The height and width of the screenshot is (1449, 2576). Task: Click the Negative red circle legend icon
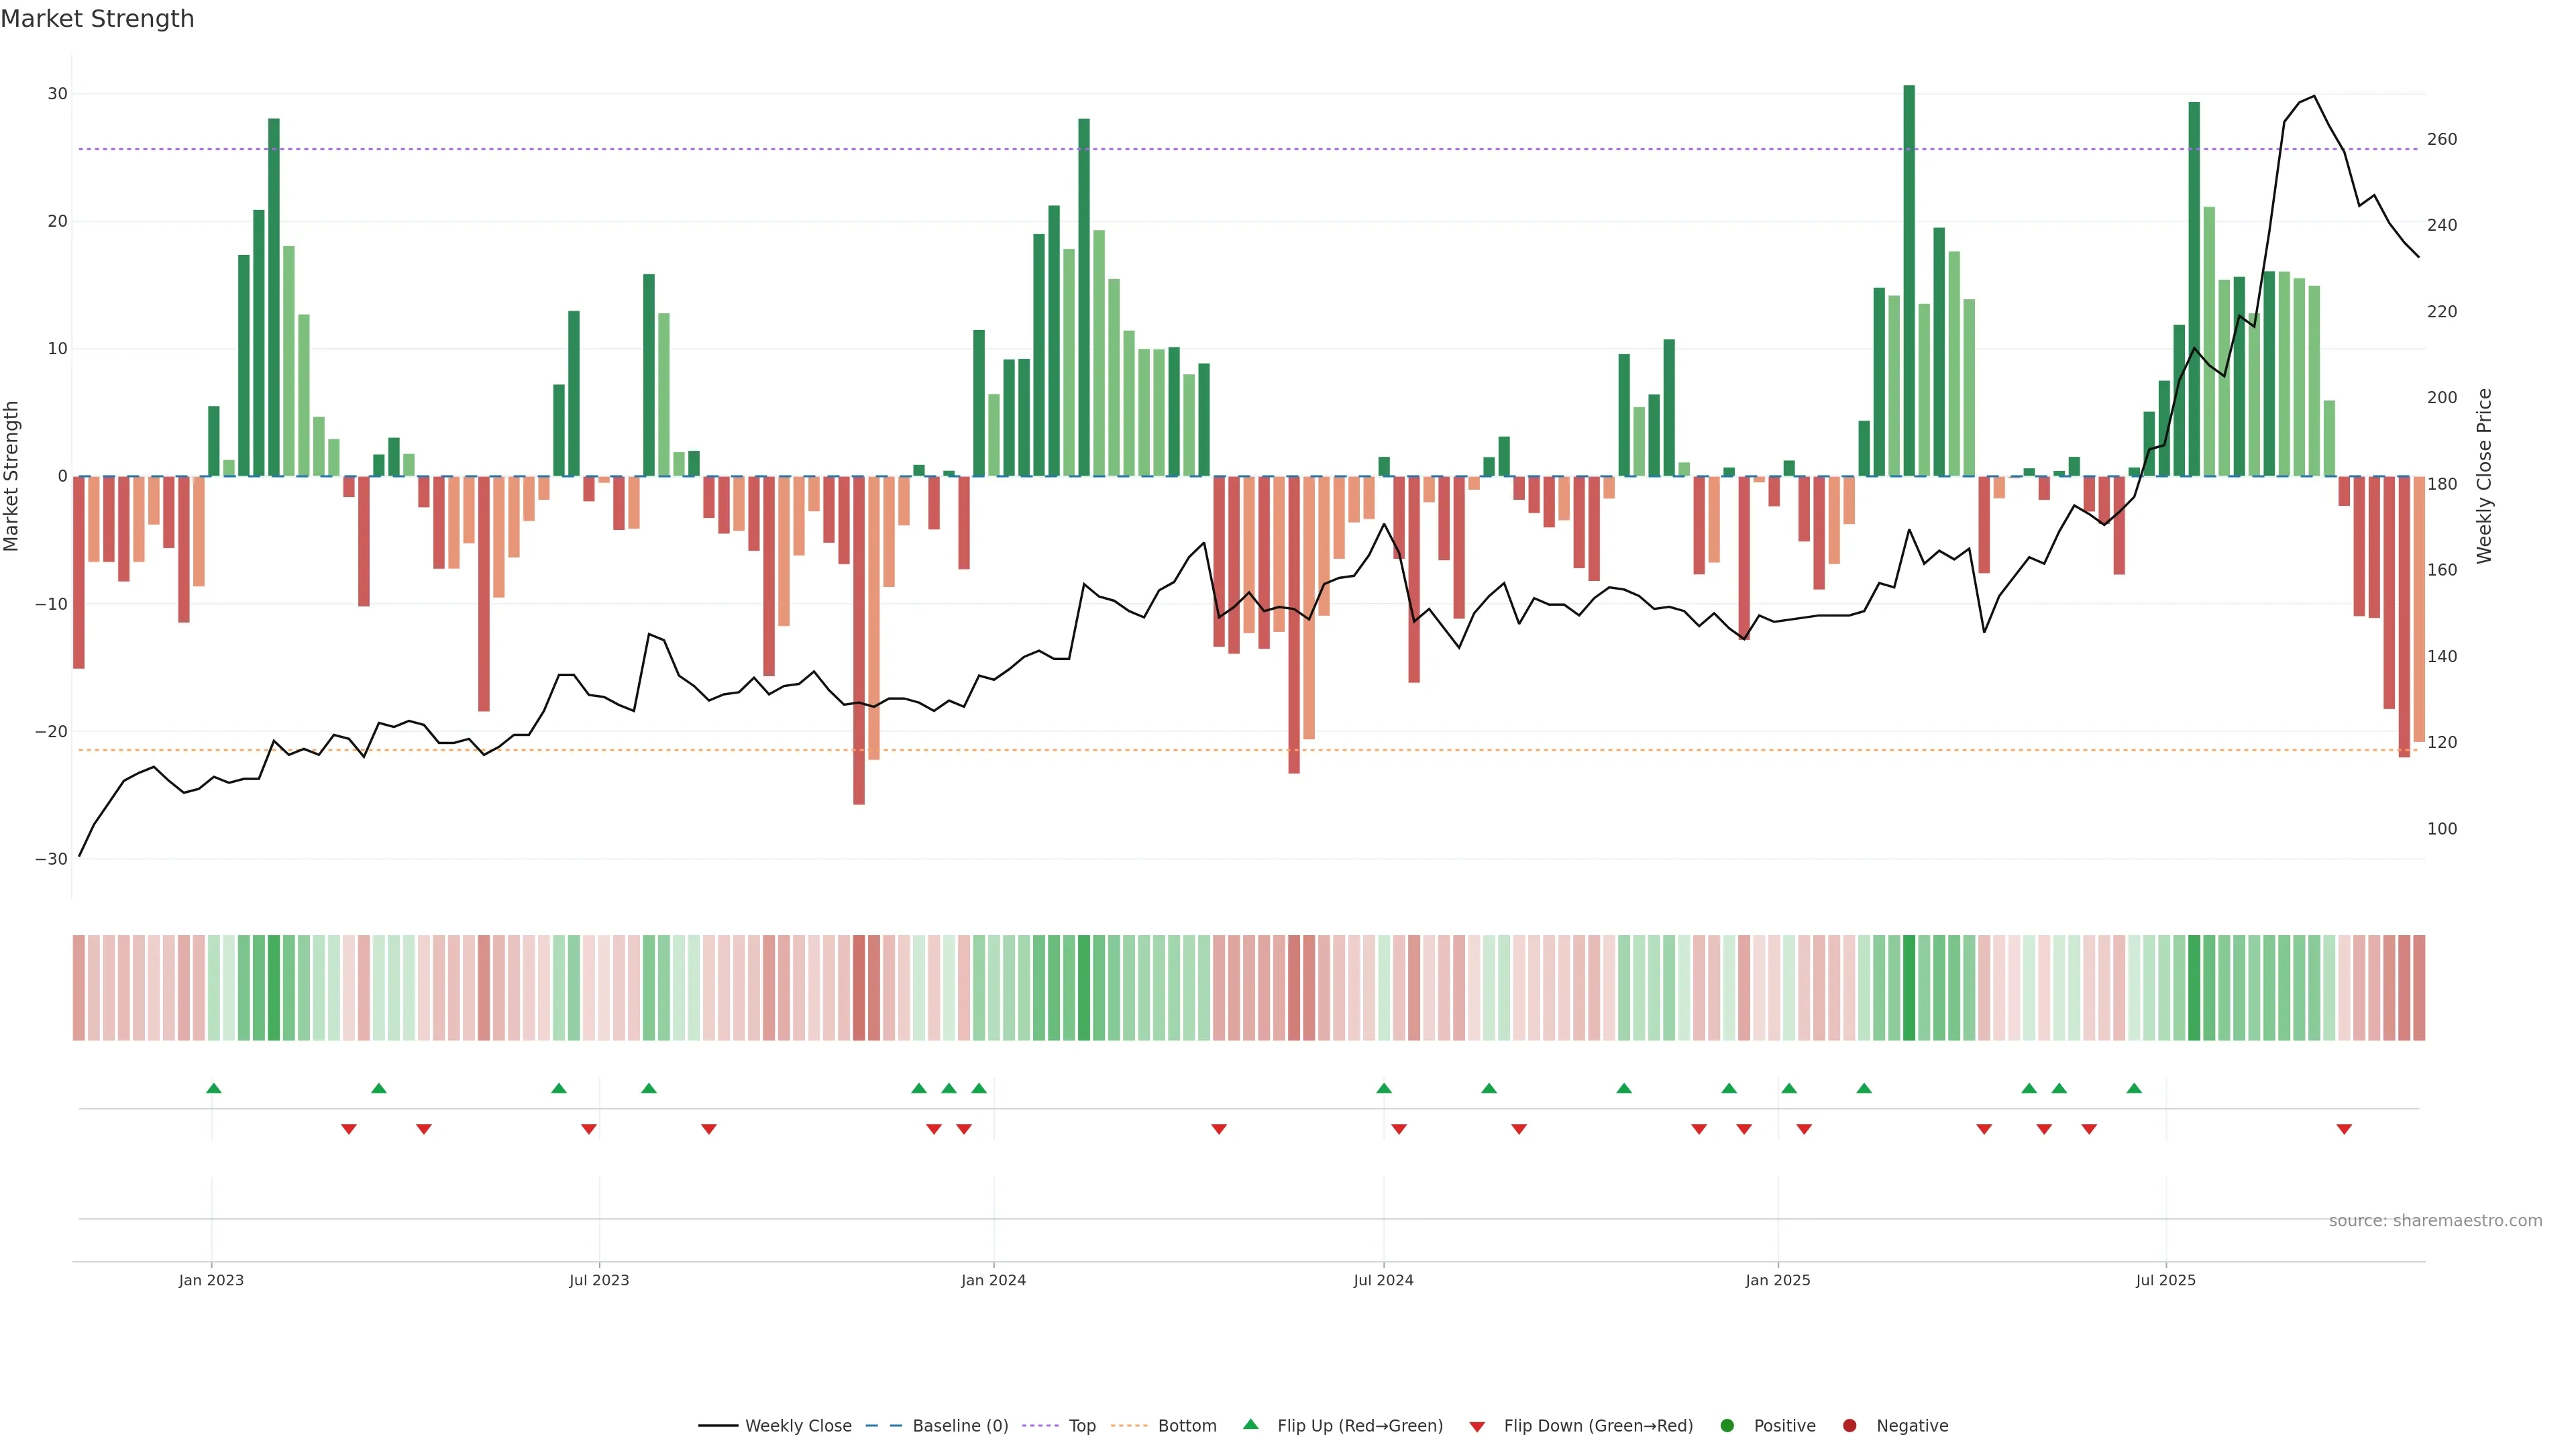[1849, 1426]
